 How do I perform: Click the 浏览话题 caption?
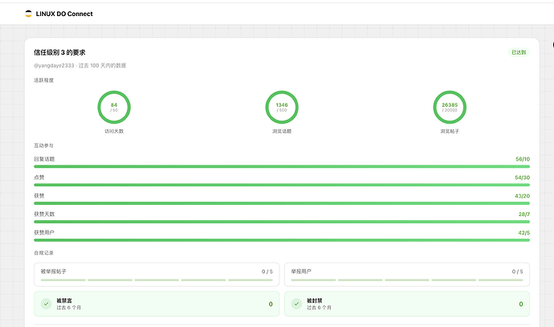(x=282, y=131)
